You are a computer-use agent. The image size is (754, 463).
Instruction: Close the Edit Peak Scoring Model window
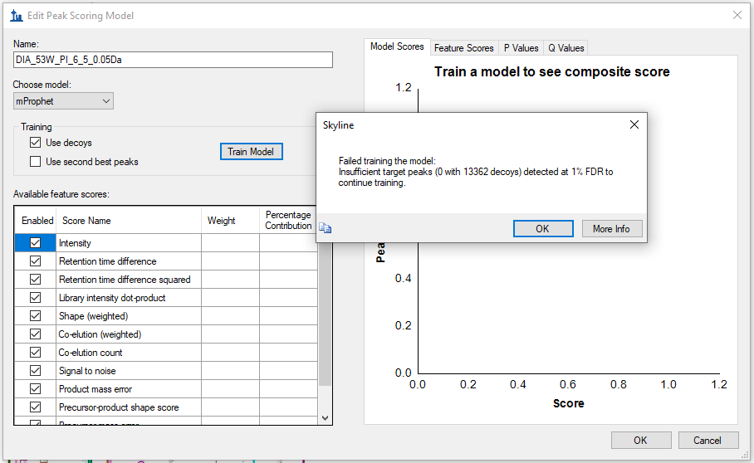(737, 15)
